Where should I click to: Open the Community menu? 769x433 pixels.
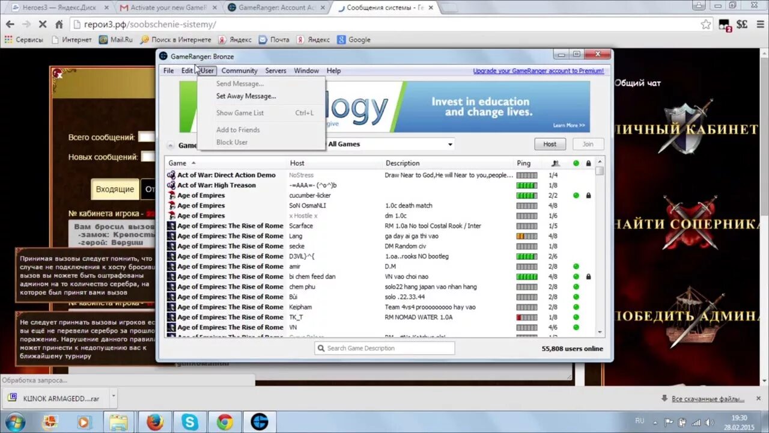click(239, 70)
